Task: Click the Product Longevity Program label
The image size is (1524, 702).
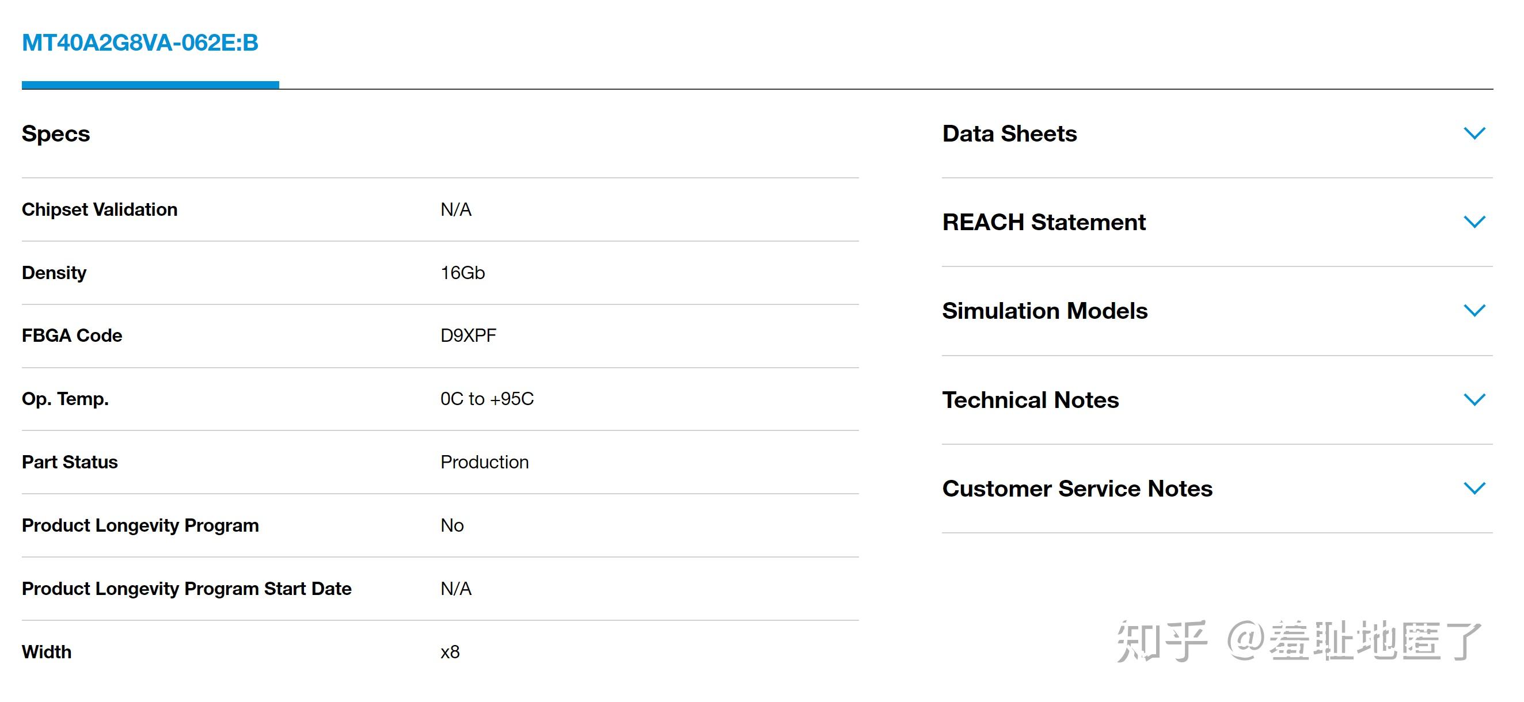Action: [x=140, y=525]
